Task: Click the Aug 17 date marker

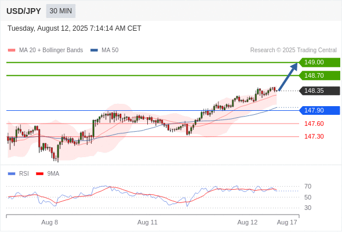Action: click(287, 222)
